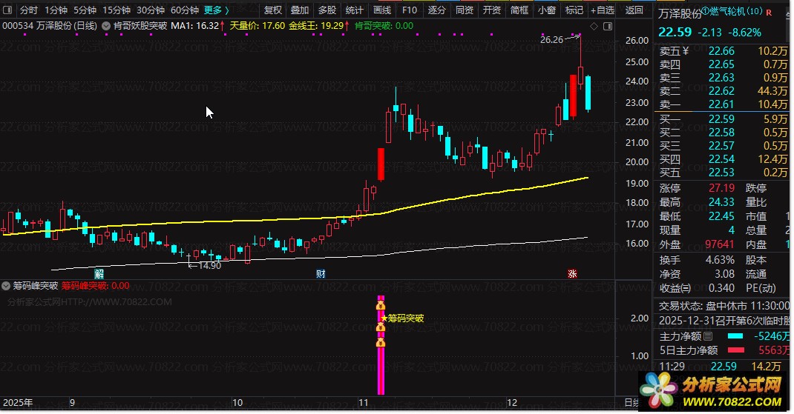Click the 财 marker on the chart bottom
Viewport: 794px width, 414px height.
click(321, 274)
